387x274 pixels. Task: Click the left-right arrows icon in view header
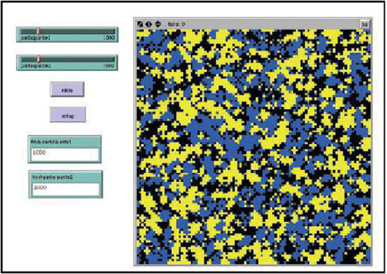click(149, 24)
